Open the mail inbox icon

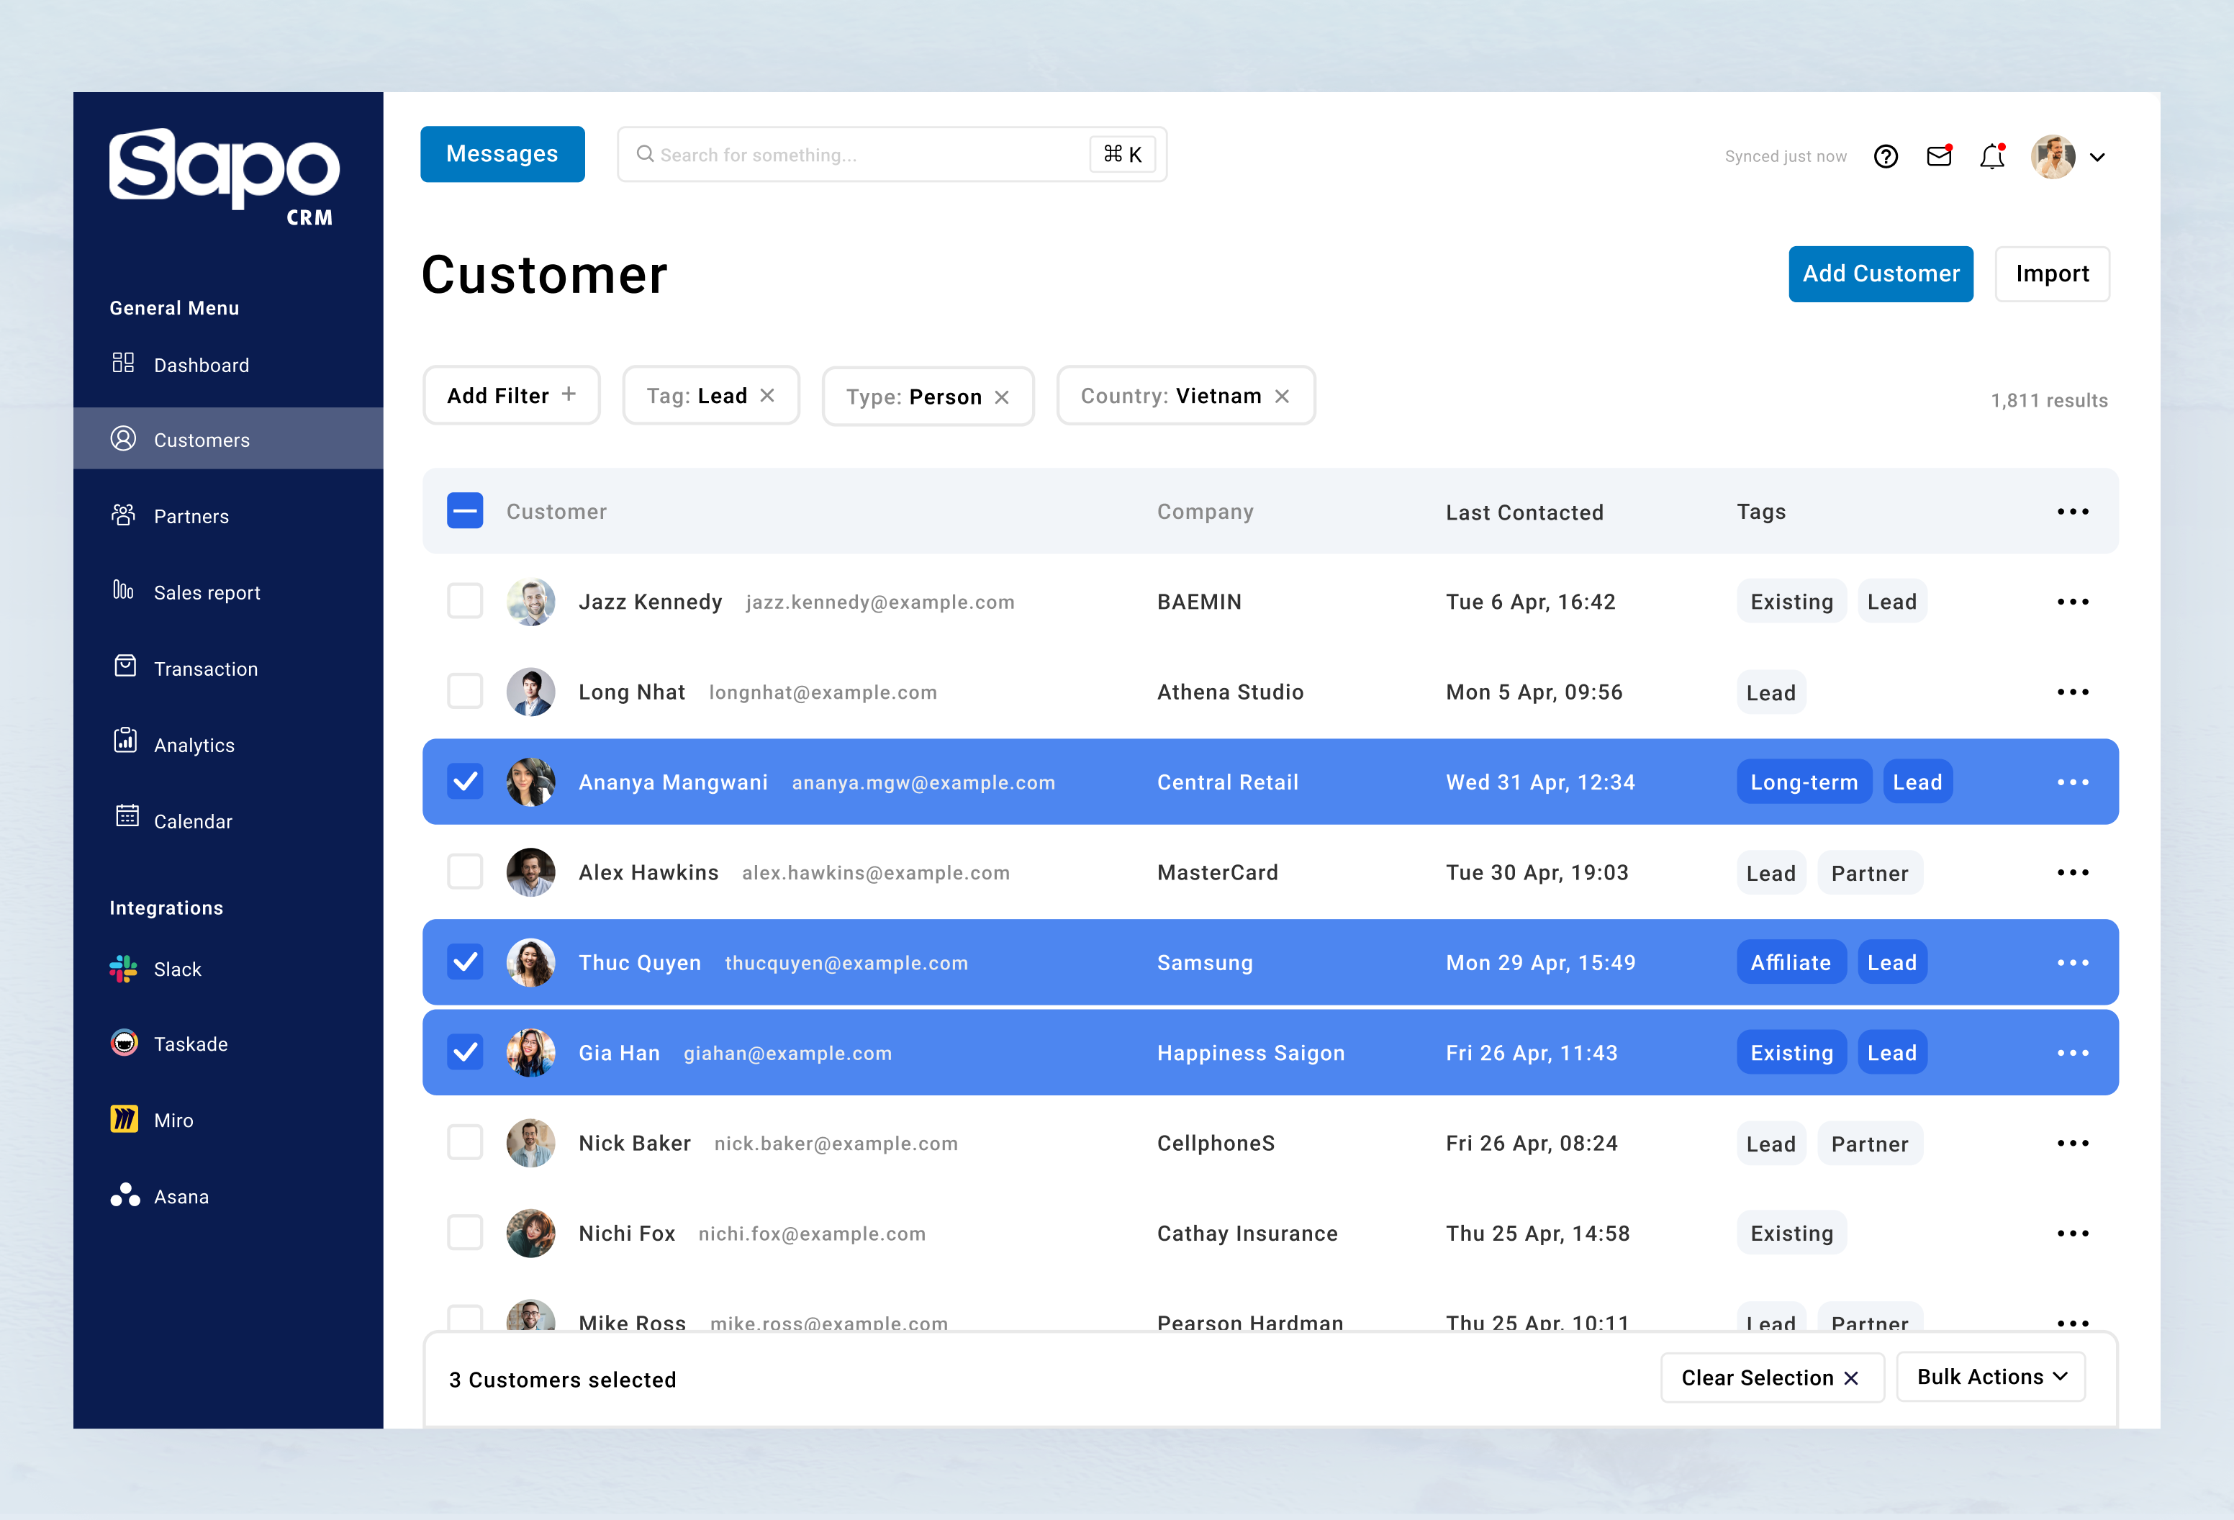tap(1939, 155)
